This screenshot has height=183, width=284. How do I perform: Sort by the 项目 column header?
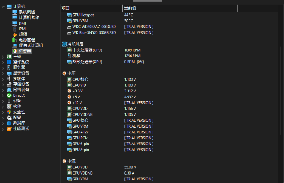coord(92,8)
